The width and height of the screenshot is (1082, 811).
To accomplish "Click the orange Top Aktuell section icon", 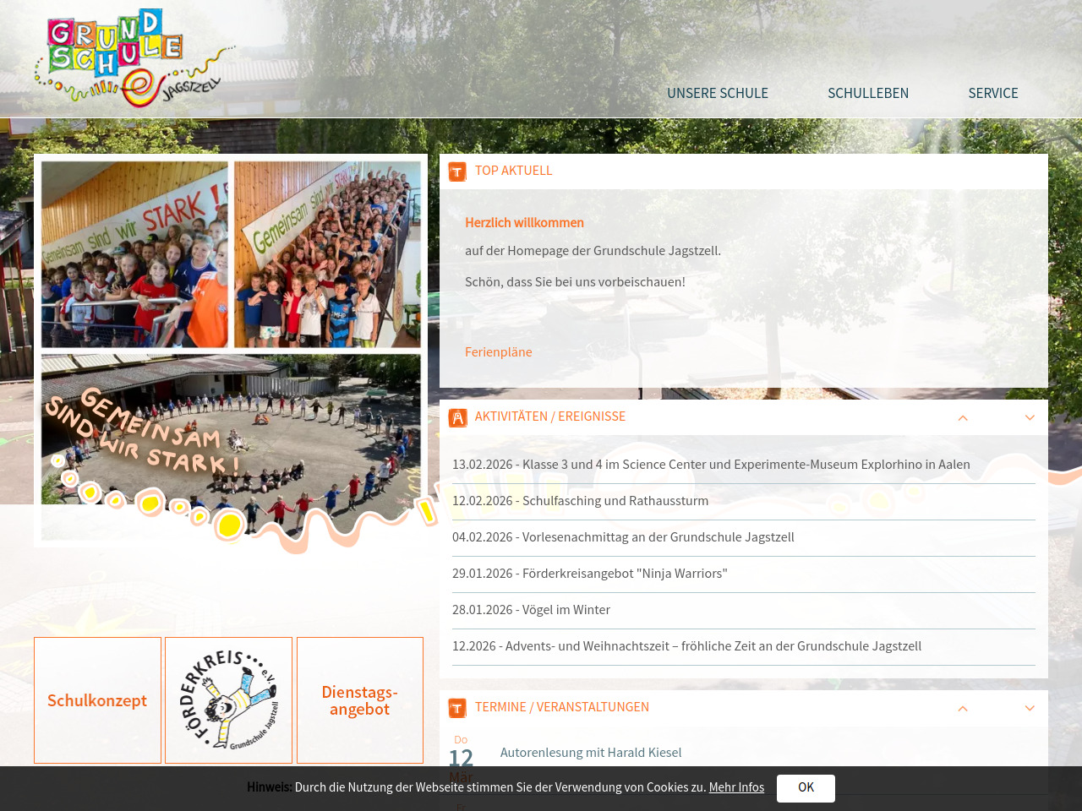I will coord(457,171).
